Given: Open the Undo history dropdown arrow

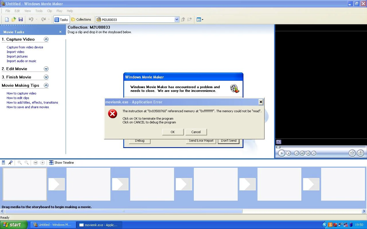Looking at the screenshot, I should tap(36, 19).
